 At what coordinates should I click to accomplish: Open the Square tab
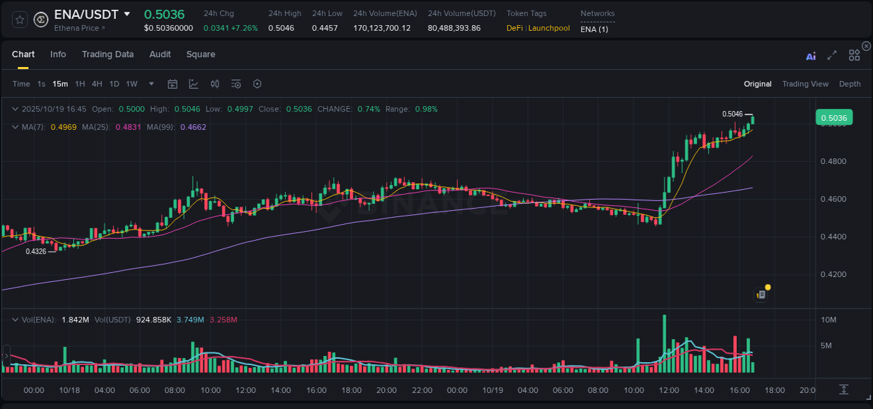tap(200, 54)
